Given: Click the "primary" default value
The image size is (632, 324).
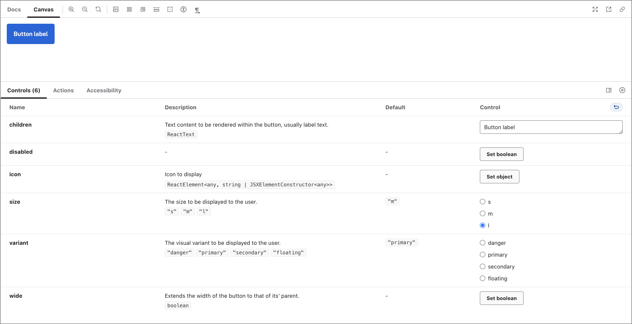Looking at the screenshot, I should click(402, 242).
